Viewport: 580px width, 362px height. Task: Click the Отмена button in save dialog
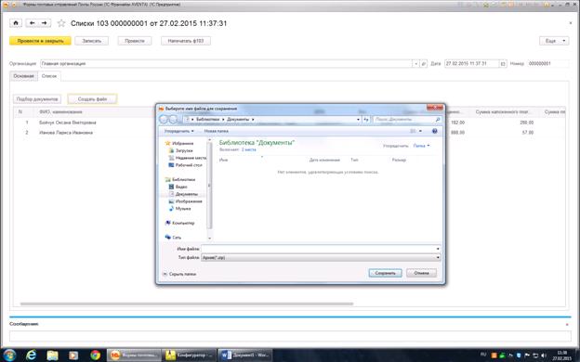pos(421,273)
